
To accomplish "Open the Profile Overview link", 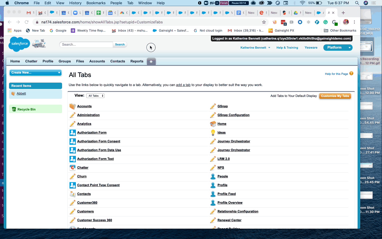I will [x=230, y=203].
